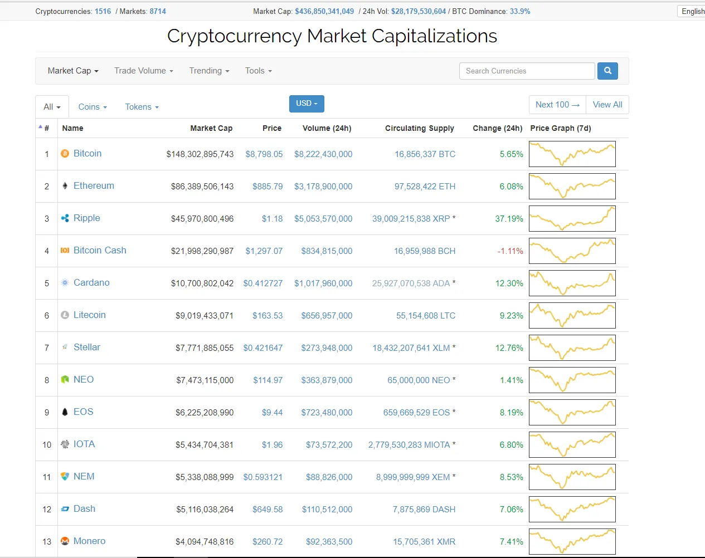The image size is (705, 558).
Task: Click the NEO logo icon
Action: click(x=65, y=380)
